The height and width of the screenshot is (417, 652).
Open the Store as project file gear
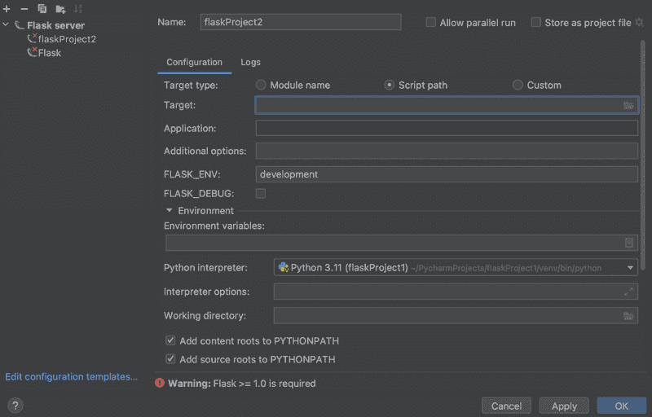click(x=640, y=23)
